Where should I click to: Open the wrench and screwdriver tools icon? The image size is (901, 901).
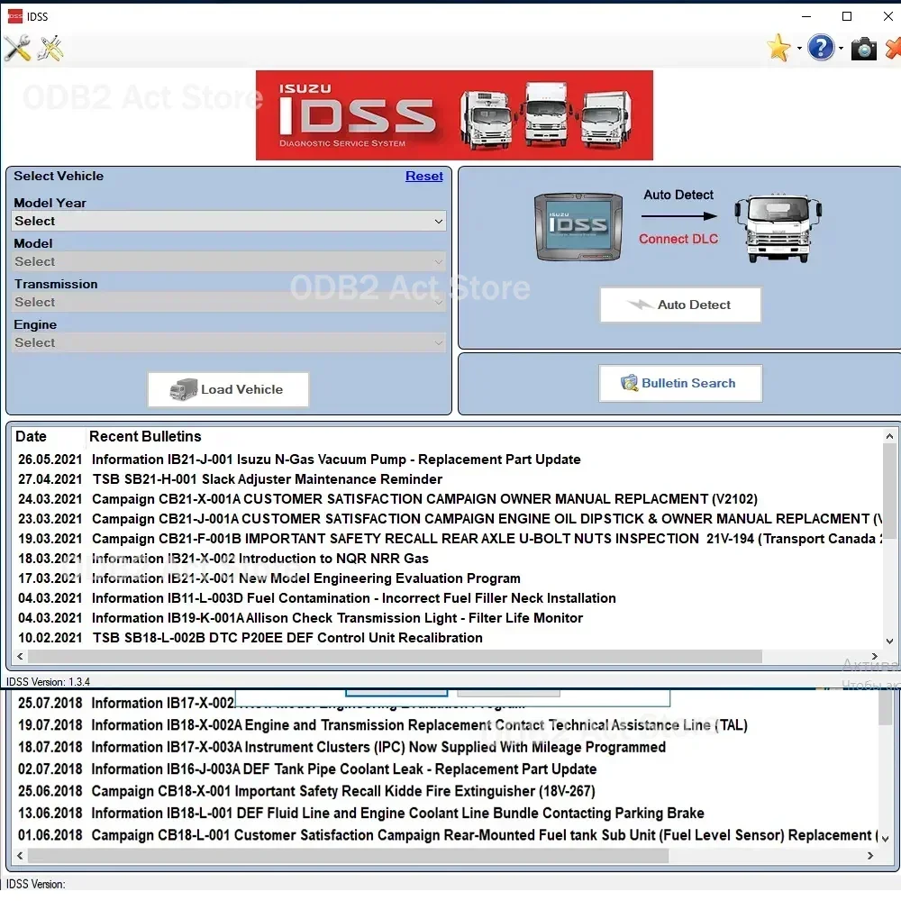coord(17,49)
